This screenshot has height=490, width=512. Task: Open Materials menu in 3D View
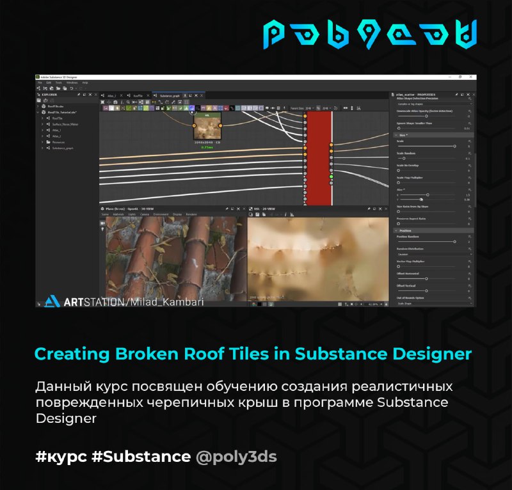tap(118, 214)
